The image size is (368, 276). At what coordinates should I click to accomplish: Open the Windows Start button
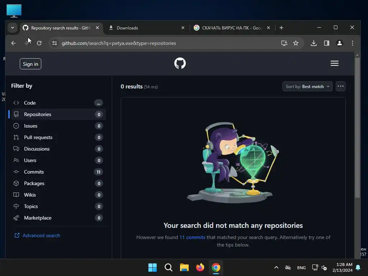coord(152,267)
